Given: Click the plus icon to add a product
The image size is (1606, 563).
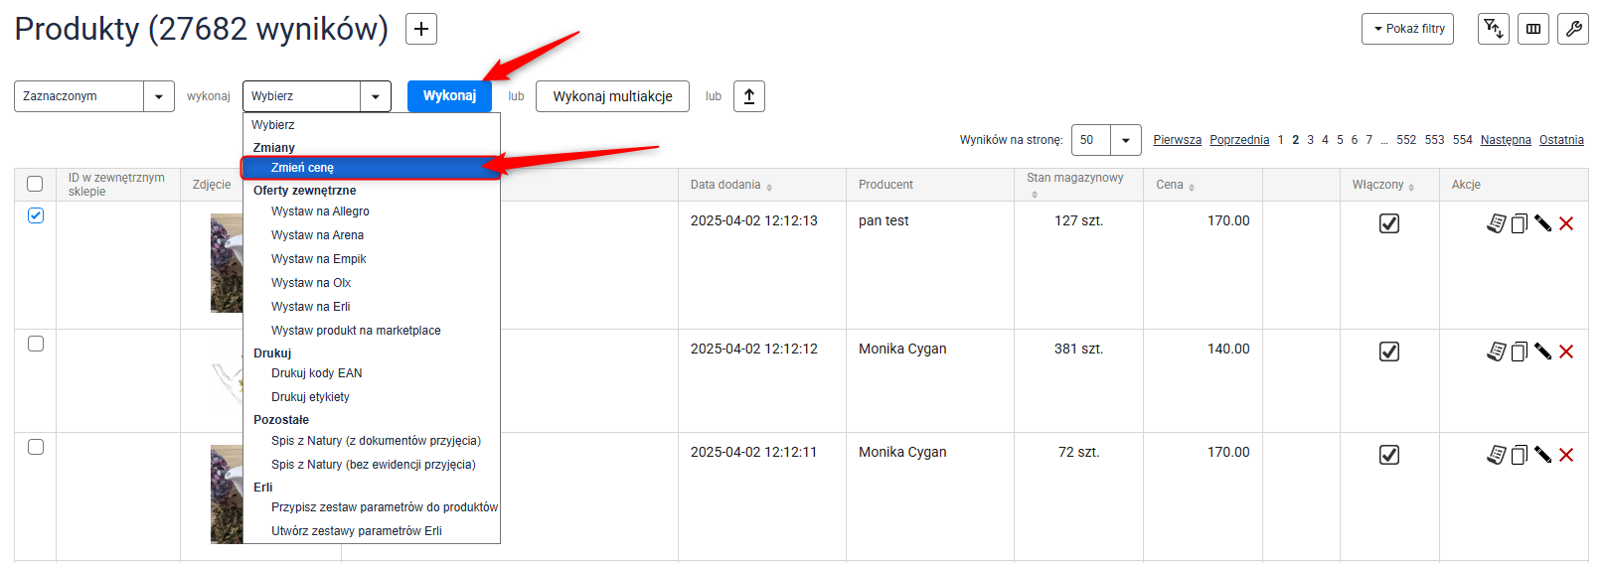Looking at the screenshot, I should click(421, 30).
